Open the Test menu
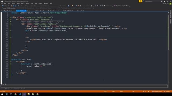This screenshot has height=96, width=172. pyautogui.click(x=36, y=3)
